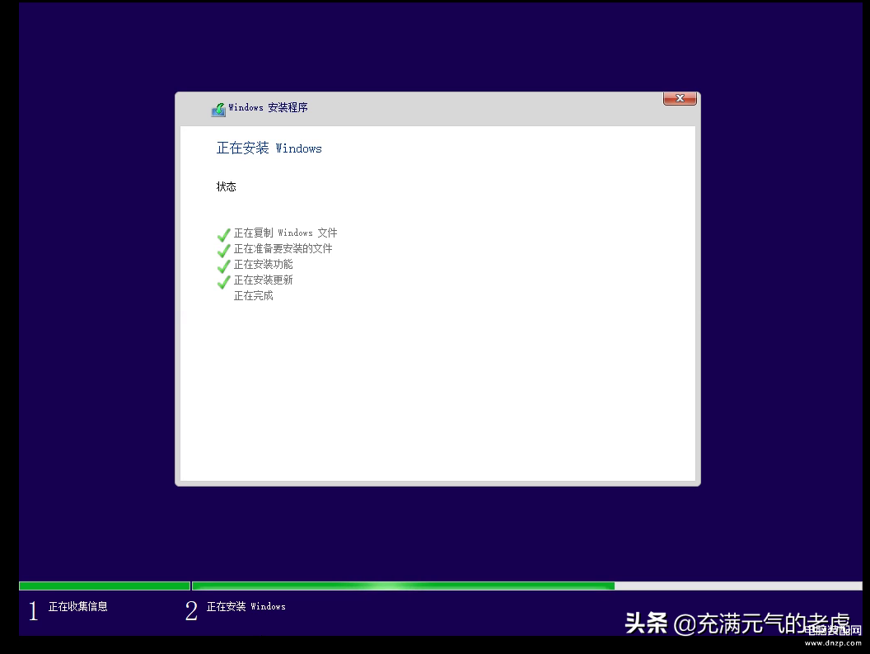Click the step text 正在复制 Windows 文件
The height and width of the screenshot is (654, 870).
click(x=285, y=233)
